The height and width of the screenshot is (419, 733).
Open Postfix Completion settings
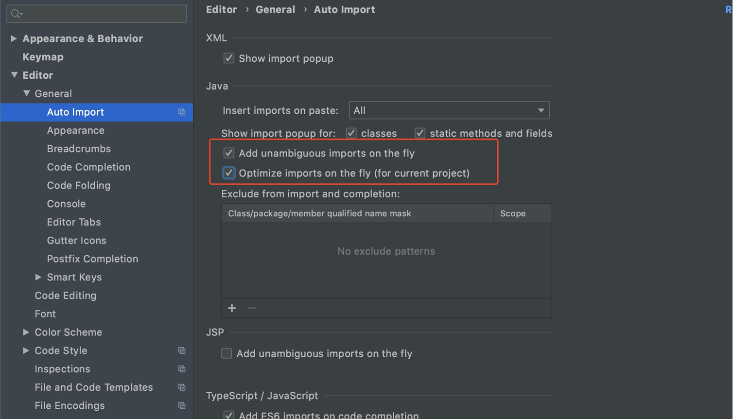[x=92, y=259]
